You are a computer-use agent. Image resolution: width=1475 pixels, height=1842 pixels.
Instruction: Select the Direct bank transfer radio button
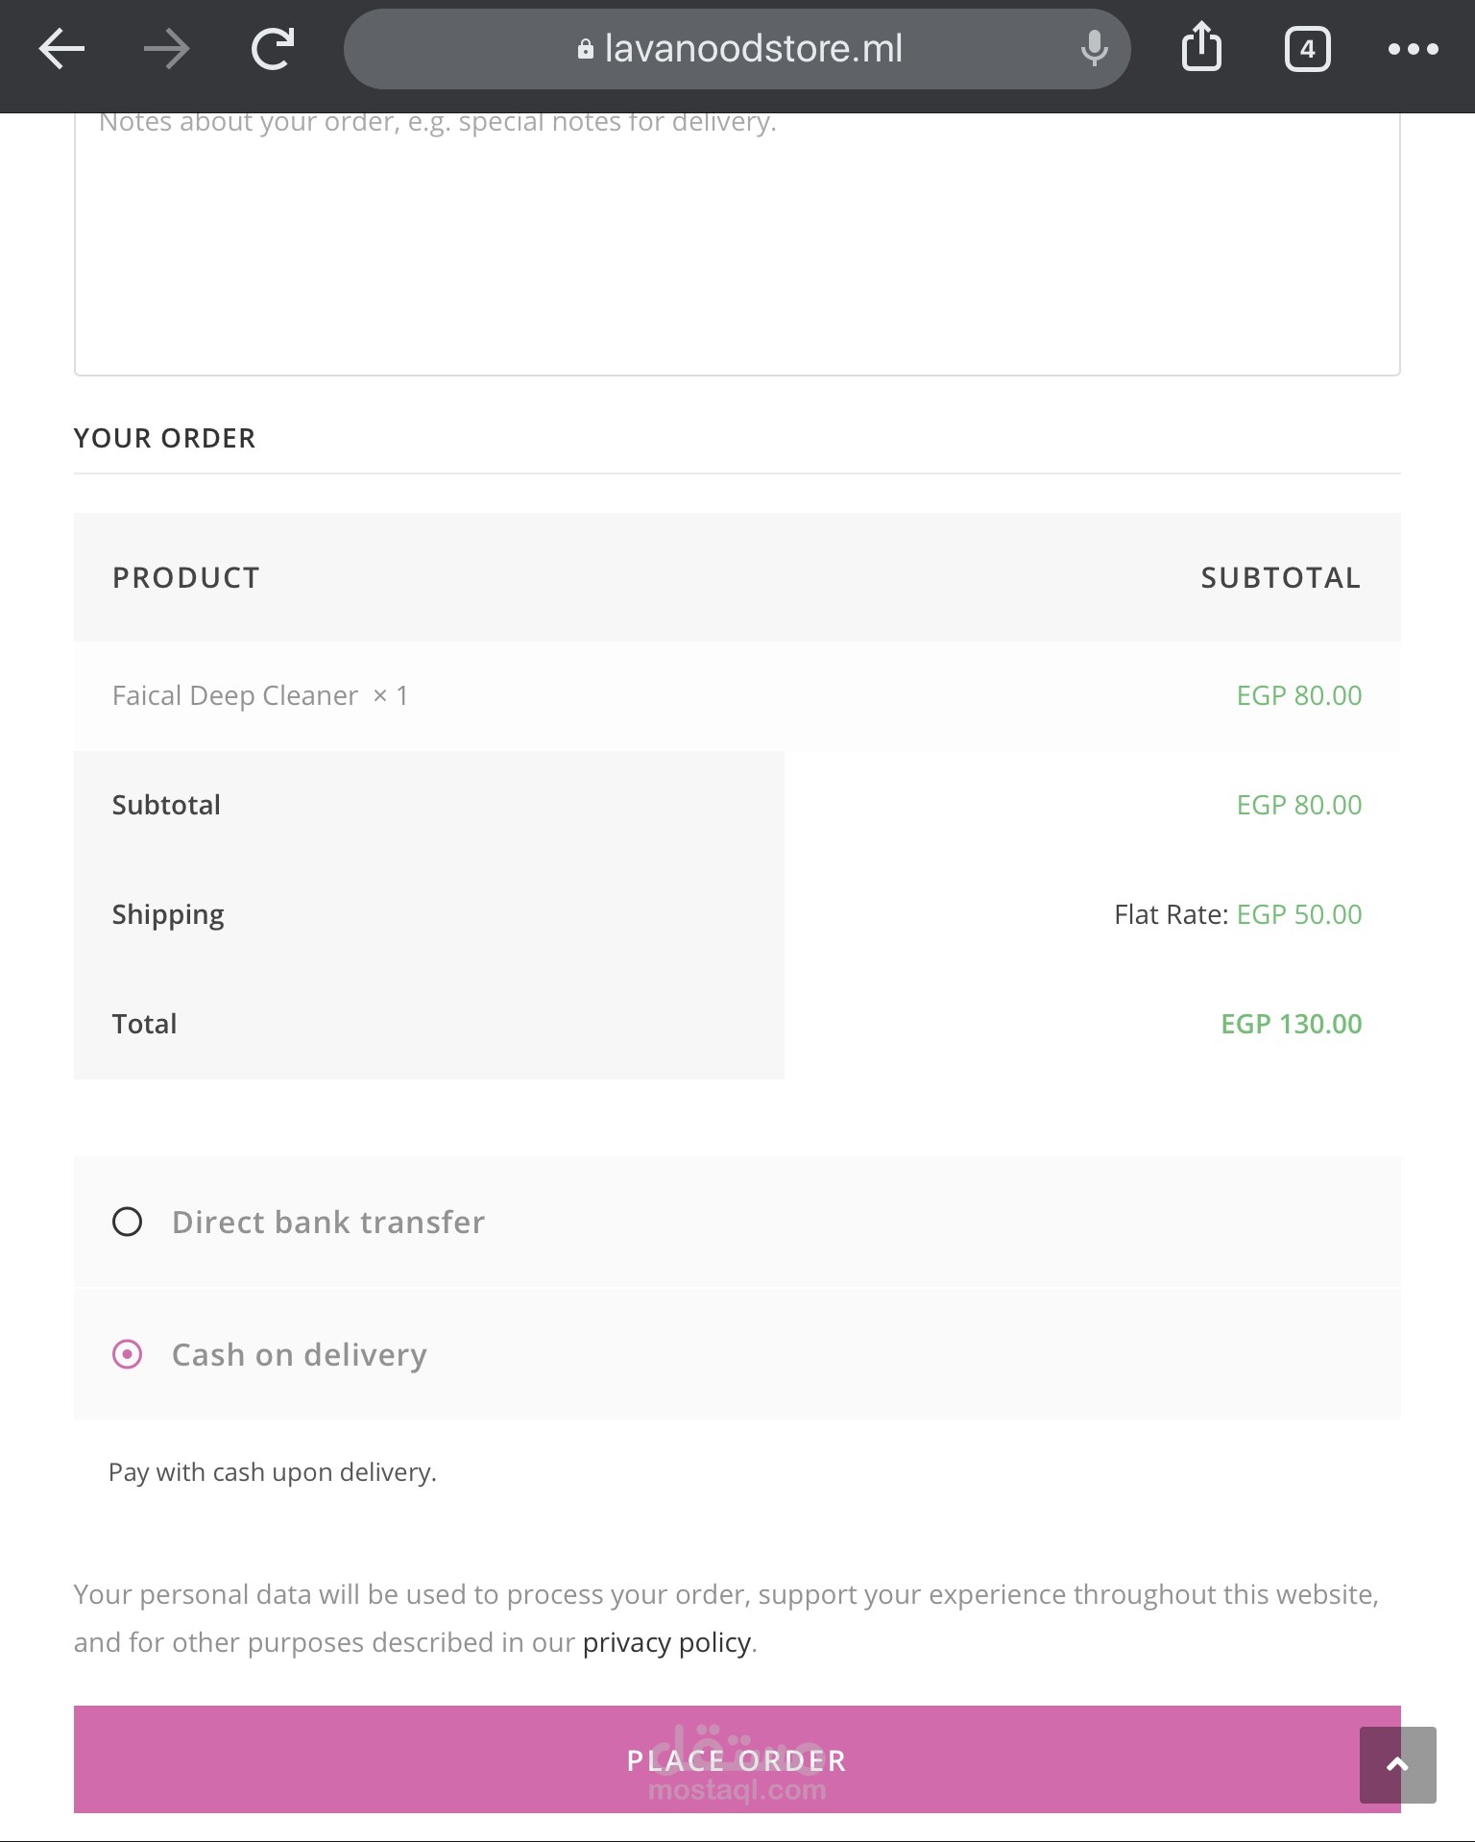click(x=128, y=1222)
